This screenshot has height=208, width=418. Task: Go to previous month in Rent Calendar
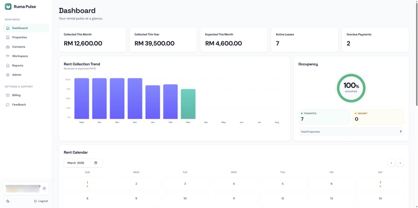(391, 163)
